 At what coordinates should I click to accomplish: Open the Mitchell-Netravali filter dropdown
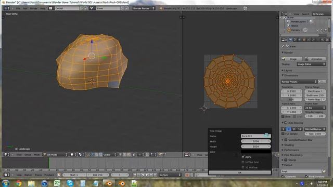click(x=315, y=129)
